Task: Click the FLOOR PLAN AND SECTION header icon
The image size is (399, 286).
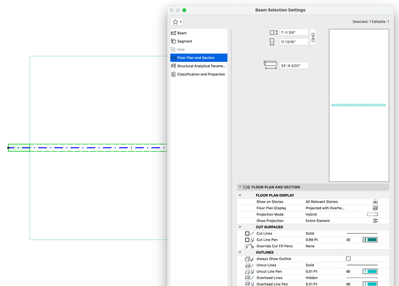Action: (x=246, y=187)
